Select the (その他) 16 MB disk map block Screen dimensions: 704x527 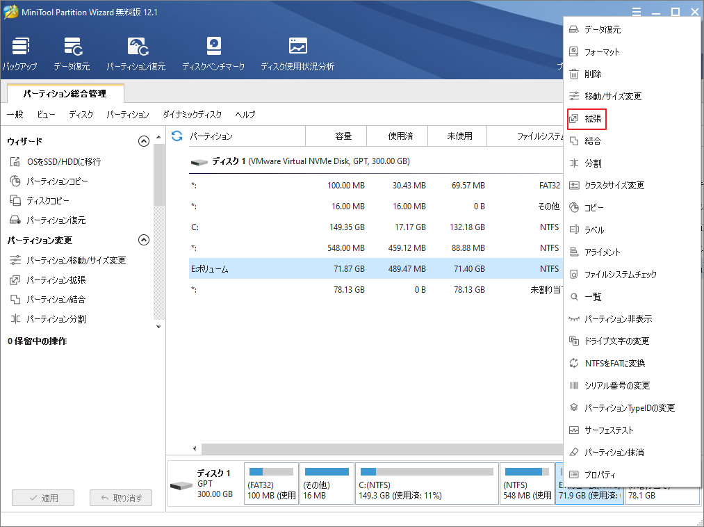point(327,484)
